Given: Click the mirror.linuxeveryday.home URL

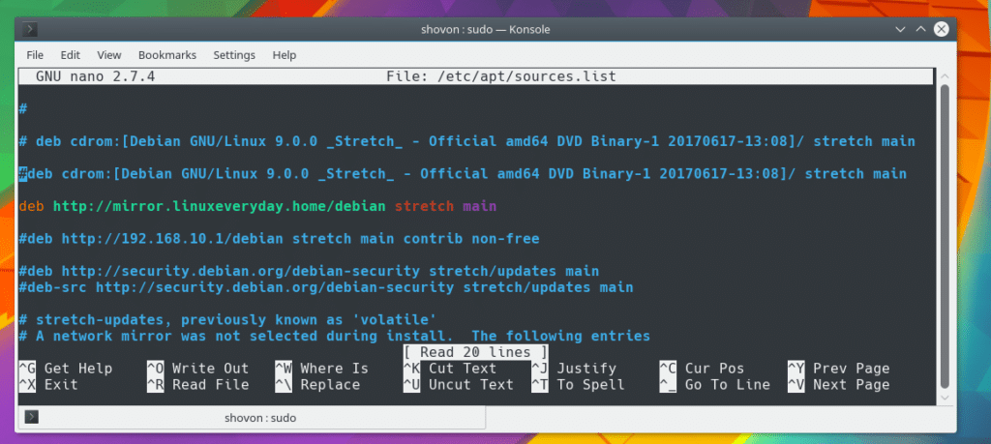Looking at the screenshot, I should (x=220, y=206).
